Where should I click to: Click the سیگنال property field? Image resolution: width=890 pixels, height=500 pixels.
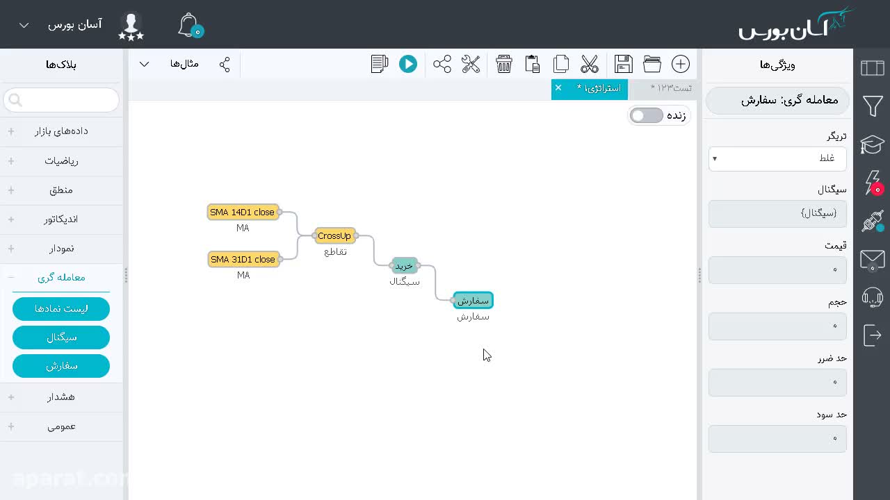[777, 214]
